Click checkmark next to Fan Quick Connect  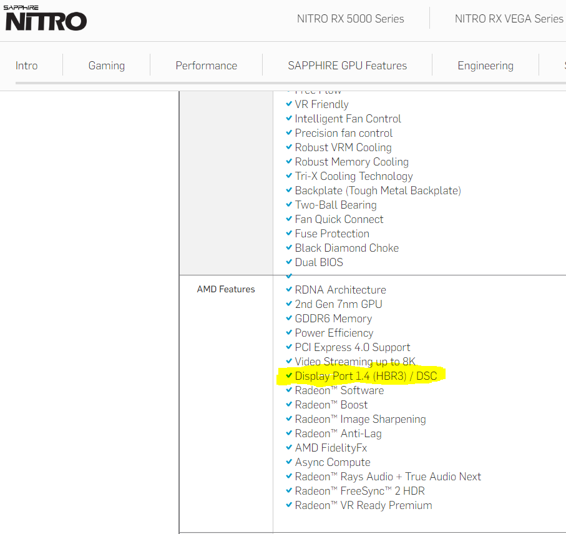289,218
